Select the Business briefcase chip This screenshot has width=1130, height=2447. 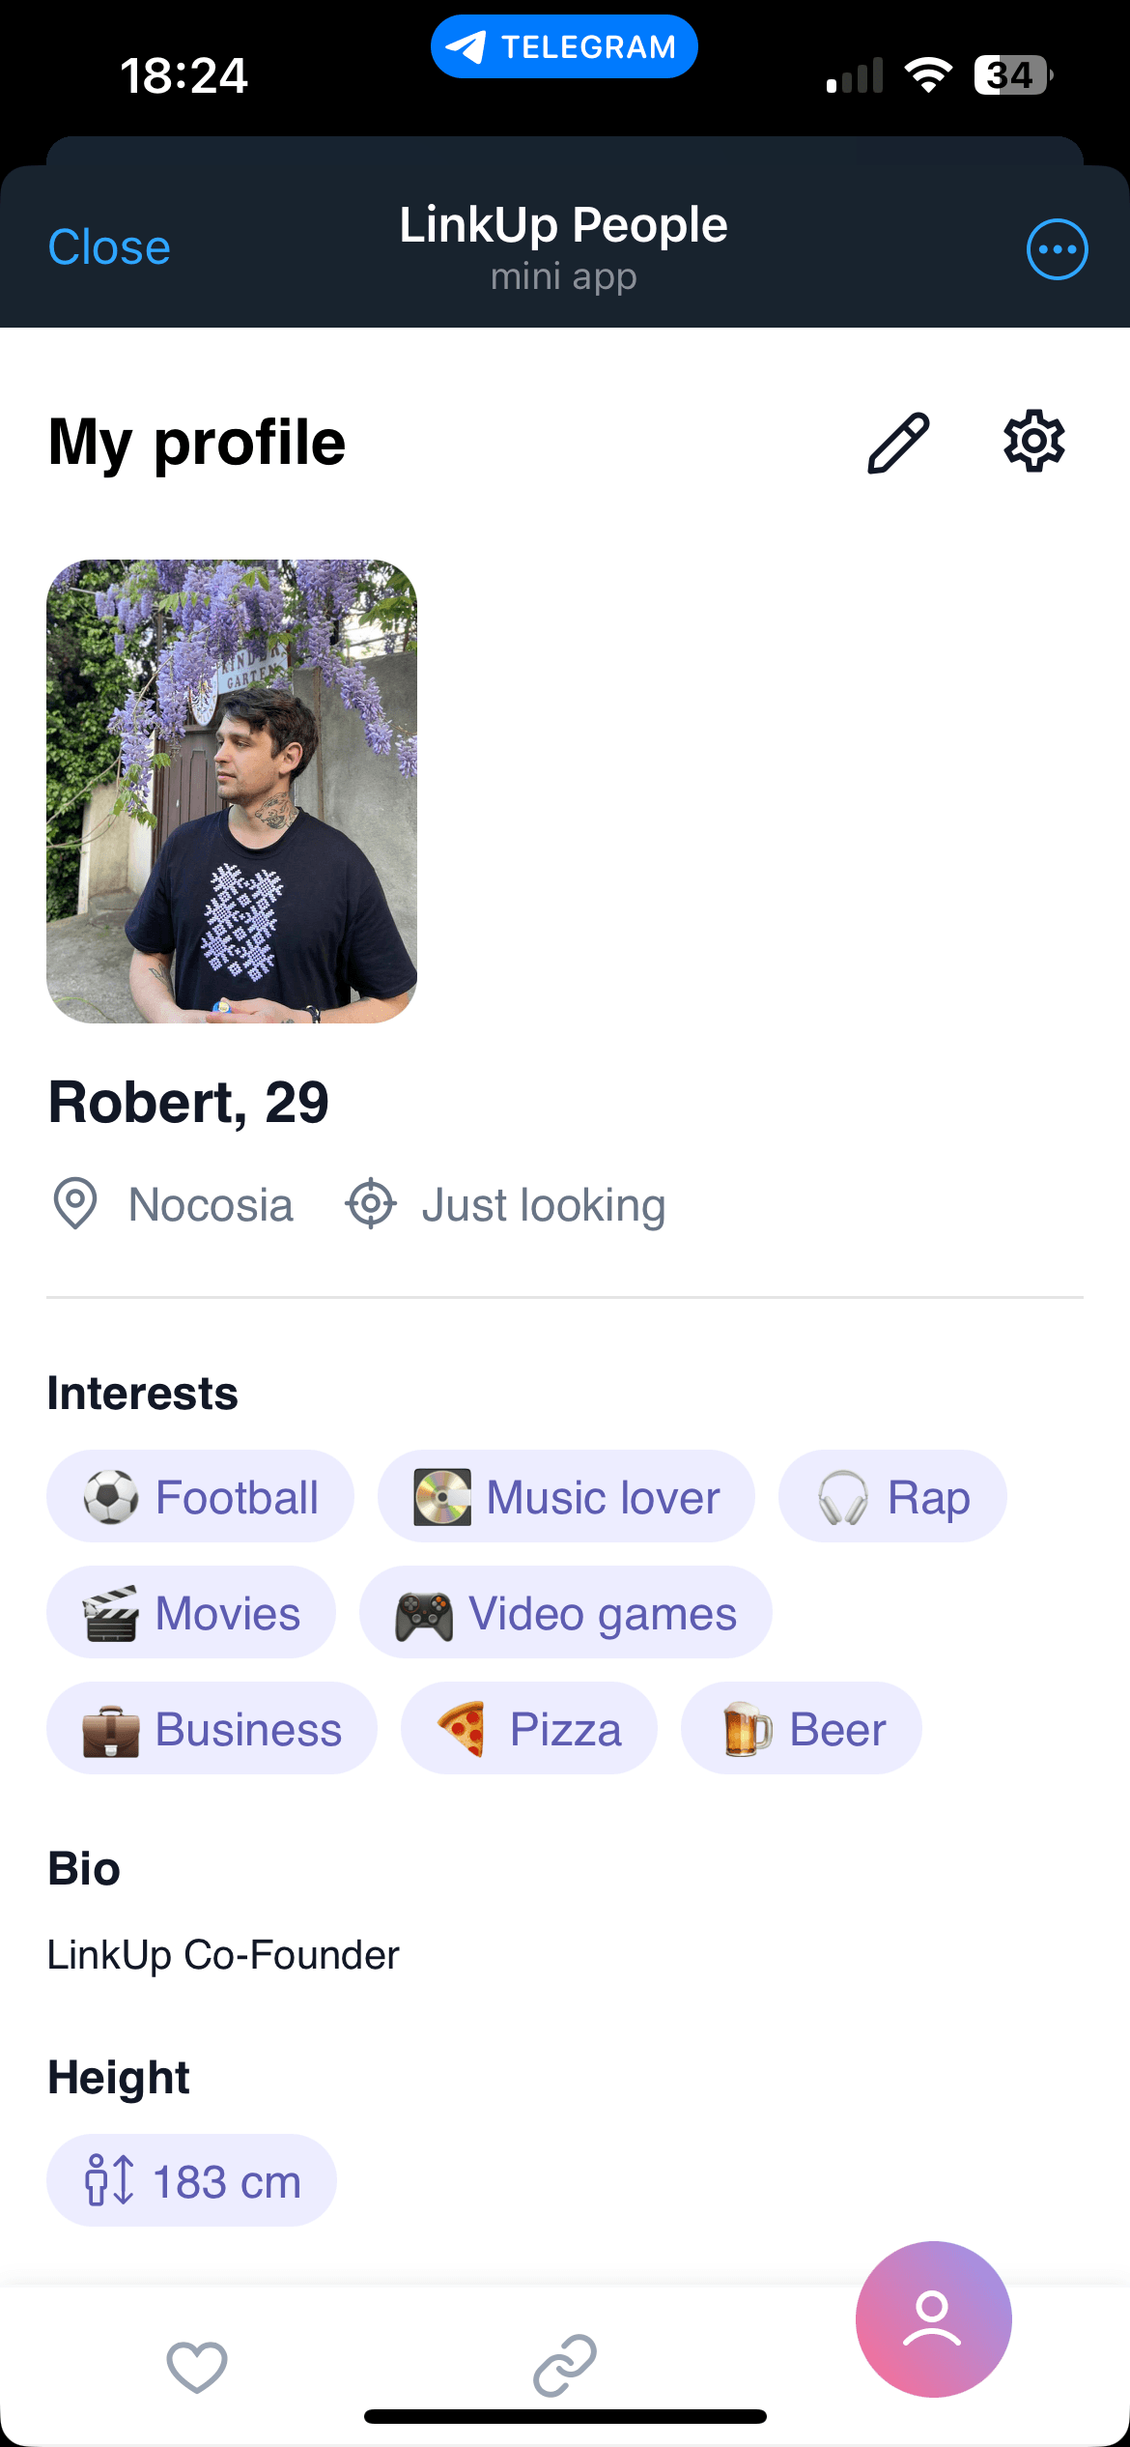[212, 1729]
